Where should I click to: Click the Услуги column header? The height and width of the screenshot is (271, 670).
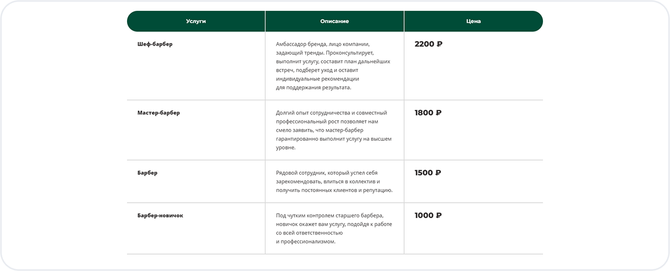(196, 21)
